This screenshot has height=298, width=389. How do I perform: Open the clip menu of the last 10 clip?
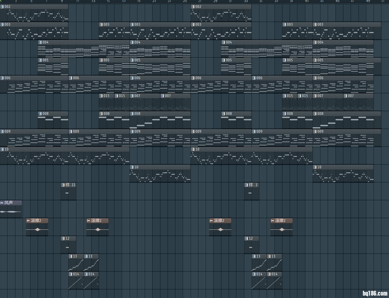[x=315, y=167]
